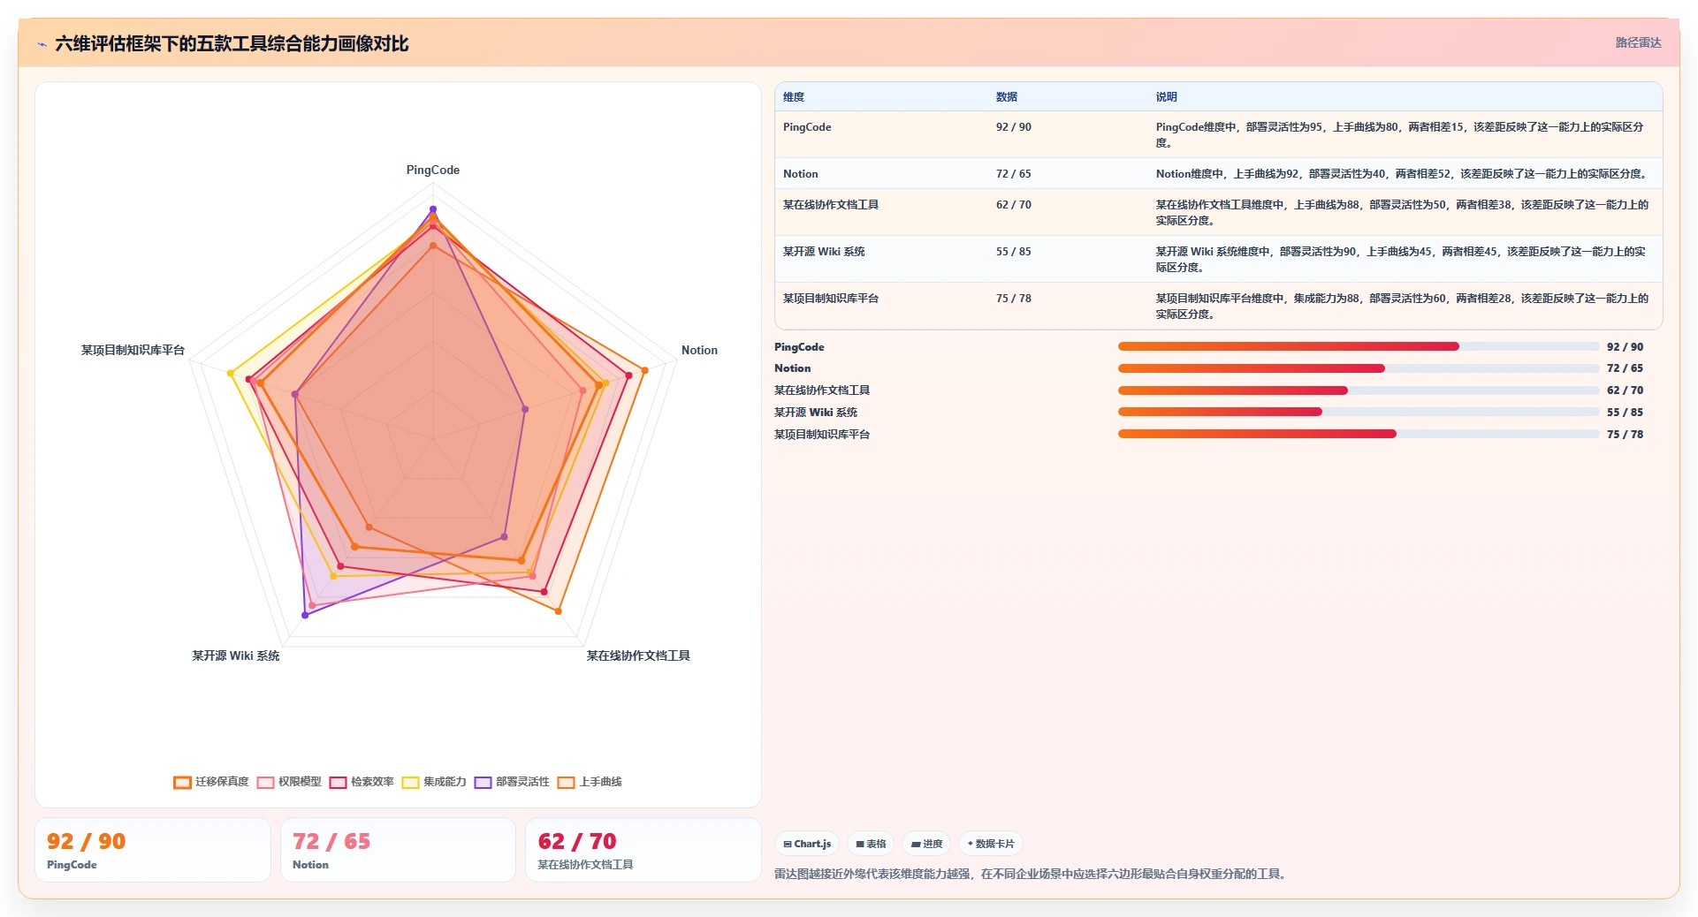The image size is (1698, 917).
Task: Click description starting '某项目制知识库平台维度中'
Action: [x=1402, y=307]
